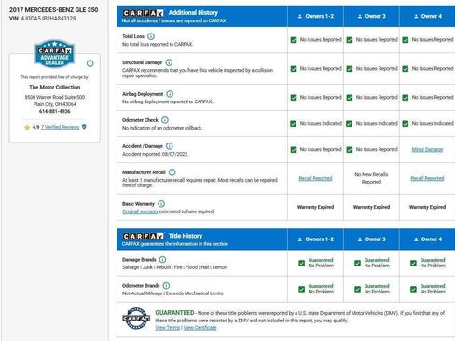This screenshot has width=455, height=341.
Task: Open Damage Brands info icon
Action: pos(162,259)
